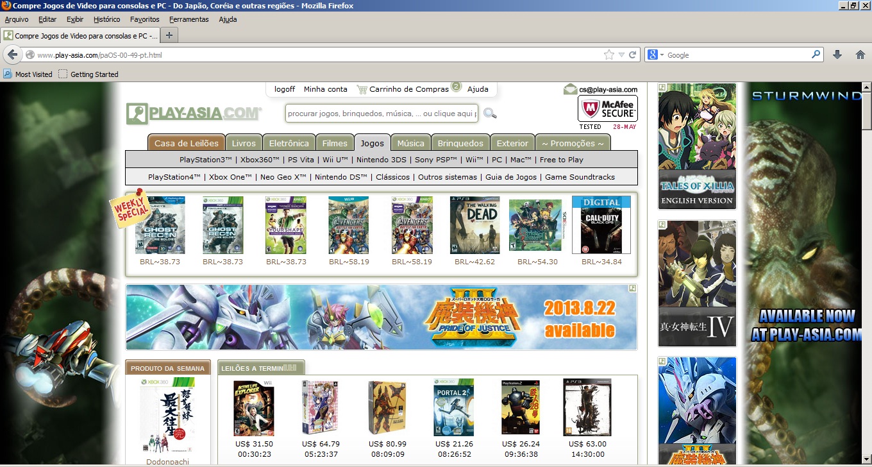Switch to the Eletrônica tab
The width and height of the screenshot is (872, 467).
click(x=289, y=143)
